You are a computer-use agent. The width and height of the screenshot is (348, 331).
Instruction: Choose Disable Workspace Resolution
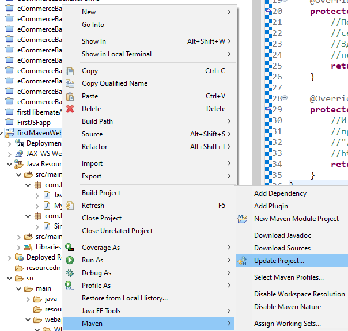tap(292, 294)
